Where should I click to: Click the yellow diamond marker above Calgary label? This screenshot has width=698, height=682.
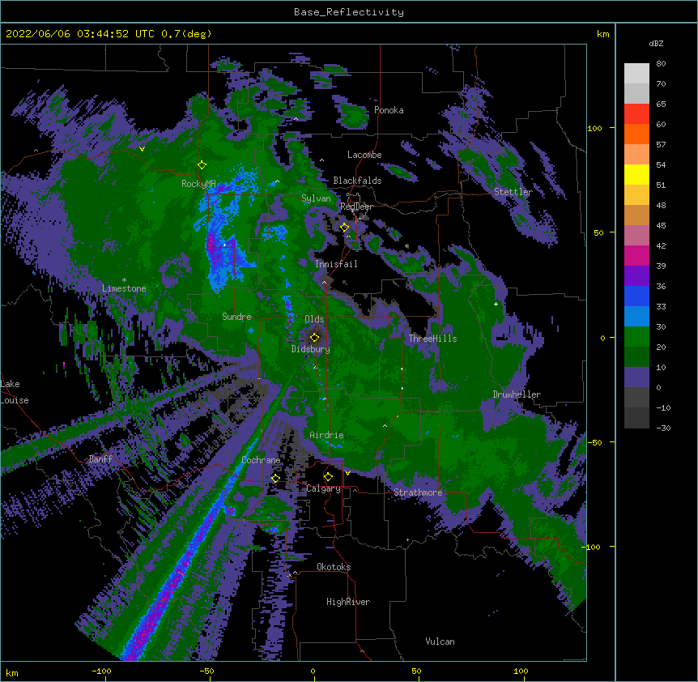[328, 477]
